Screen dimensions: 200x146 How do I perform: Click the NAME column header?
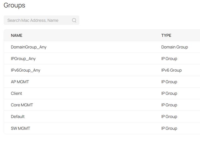17,35
